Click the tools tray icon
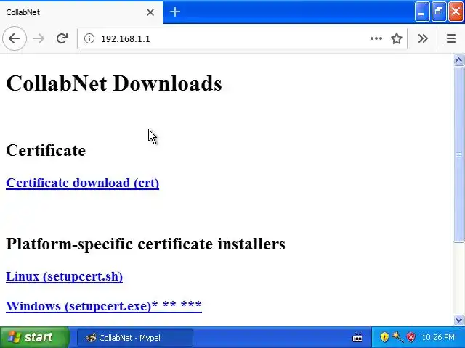The image size is (465, 348). click(397, 337)
